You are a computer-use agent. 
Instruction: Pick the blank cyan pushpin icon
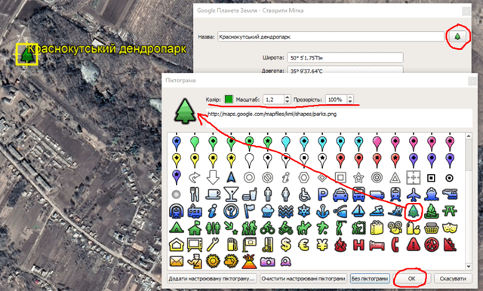click(286, 143)
